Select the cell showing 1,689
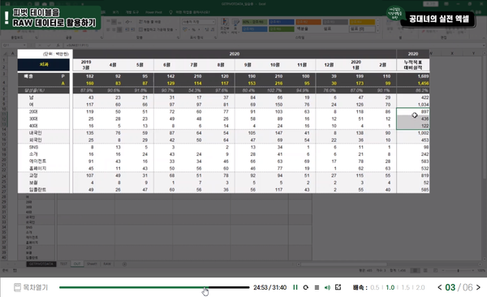Screen dimensions: 487x297 pos(413,76)
